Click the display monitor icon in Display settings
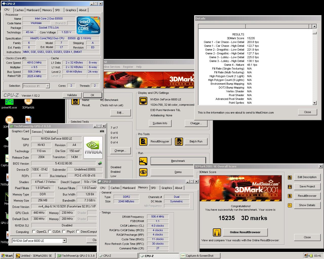This screenshot has height=259, width=324. pyautogui.click(x=143, y=101)
